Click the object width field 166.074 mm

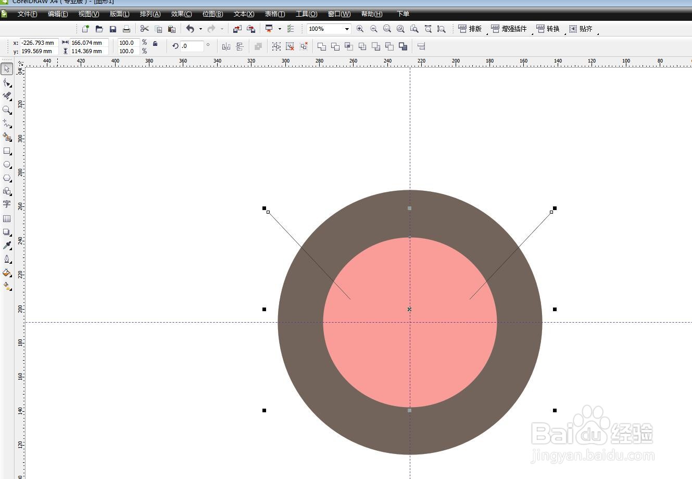[89, 43]
